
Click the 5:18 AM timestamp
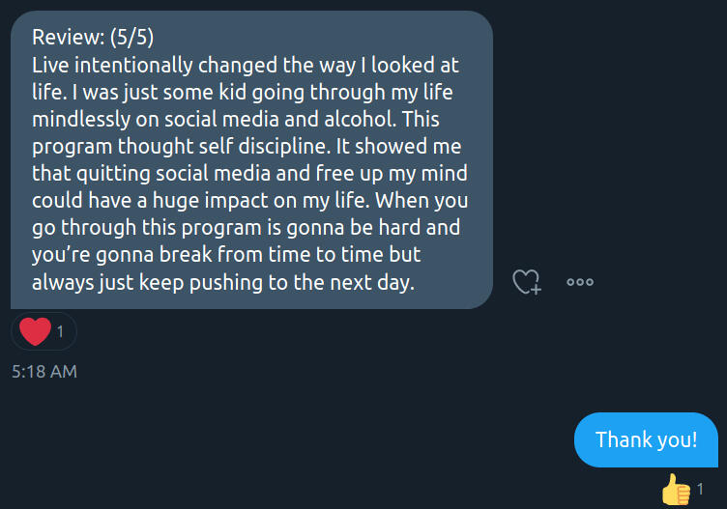click(44, 371)
